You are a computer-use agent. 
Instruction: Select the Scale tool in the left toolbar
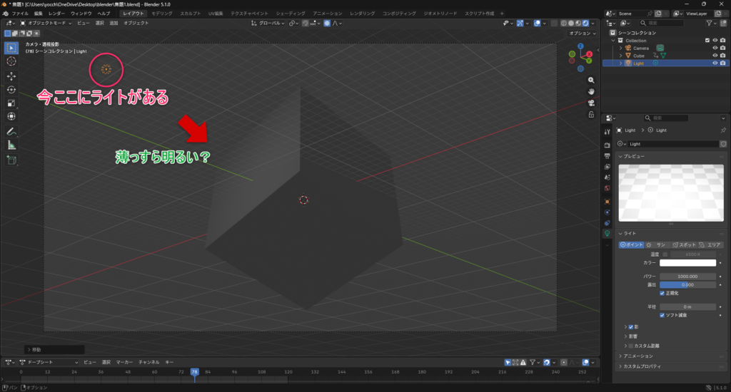coord(11,103)
